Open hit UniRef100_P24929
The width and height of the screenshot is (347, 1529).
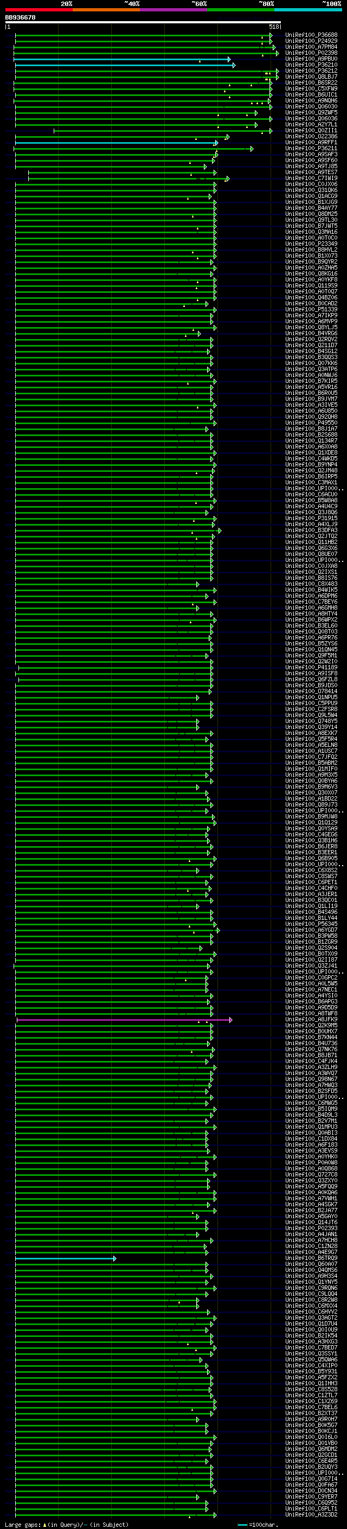(311, 41)
